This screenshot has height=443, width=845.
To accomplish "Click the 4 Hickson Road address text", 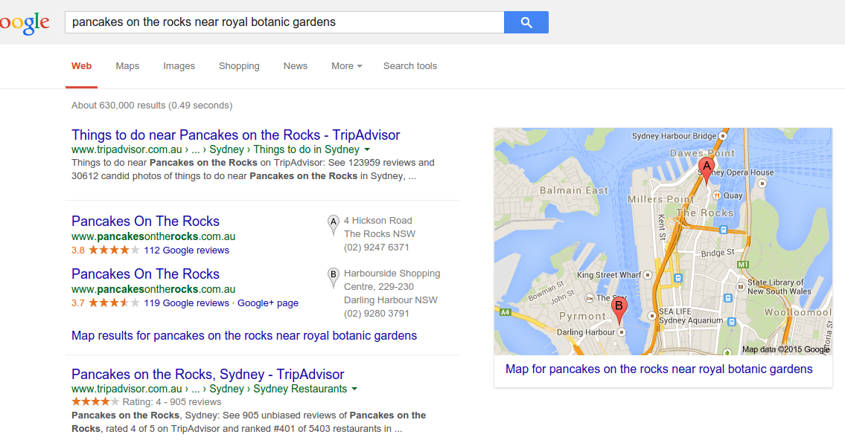I will [x=377, y=220].
